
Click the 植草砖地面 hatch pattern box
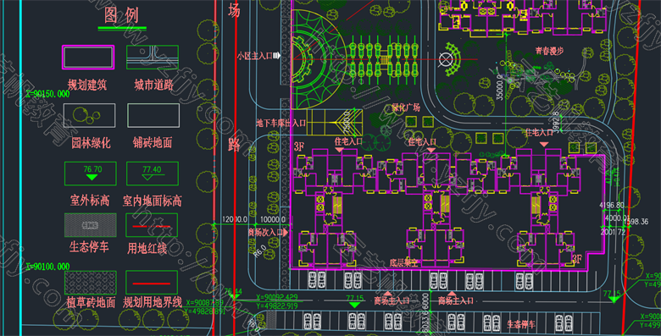90,283
